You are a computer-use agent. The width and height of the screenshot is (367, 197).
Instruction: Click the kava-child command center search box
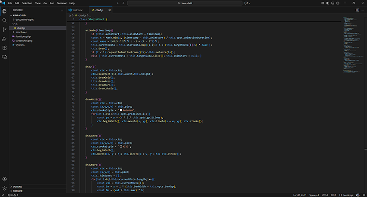coord(184,3)
